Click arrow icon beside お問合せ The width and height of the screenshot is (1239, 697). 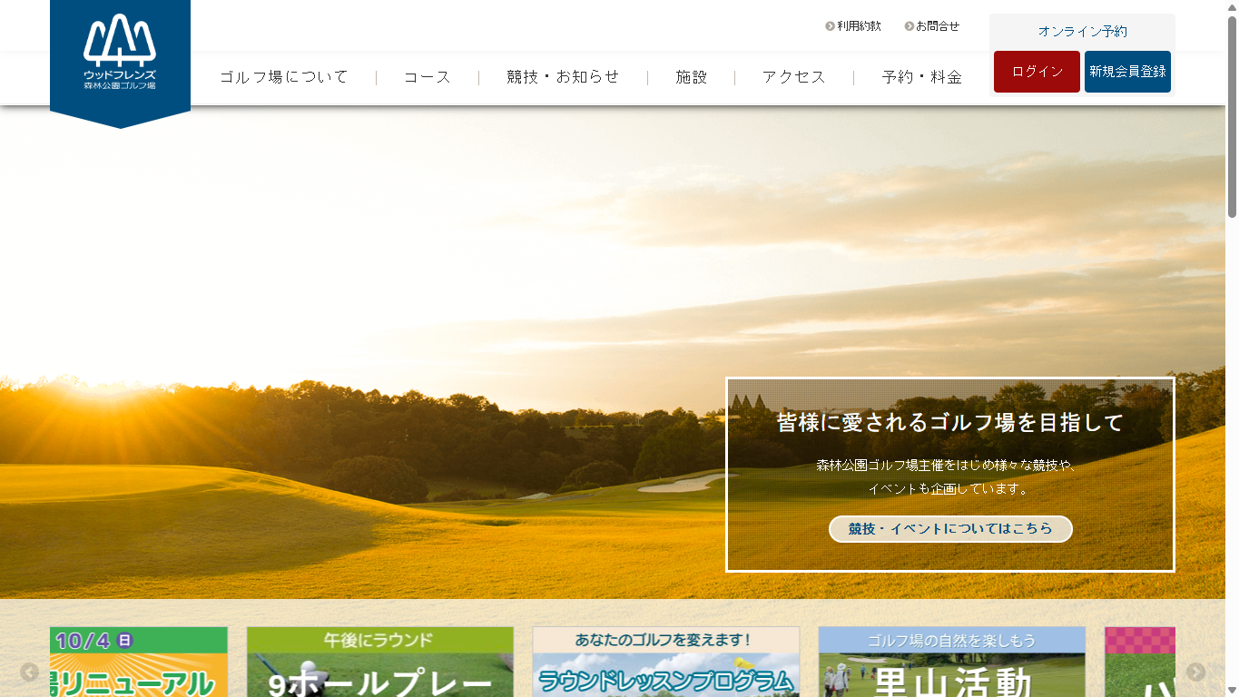pos(909,26)
